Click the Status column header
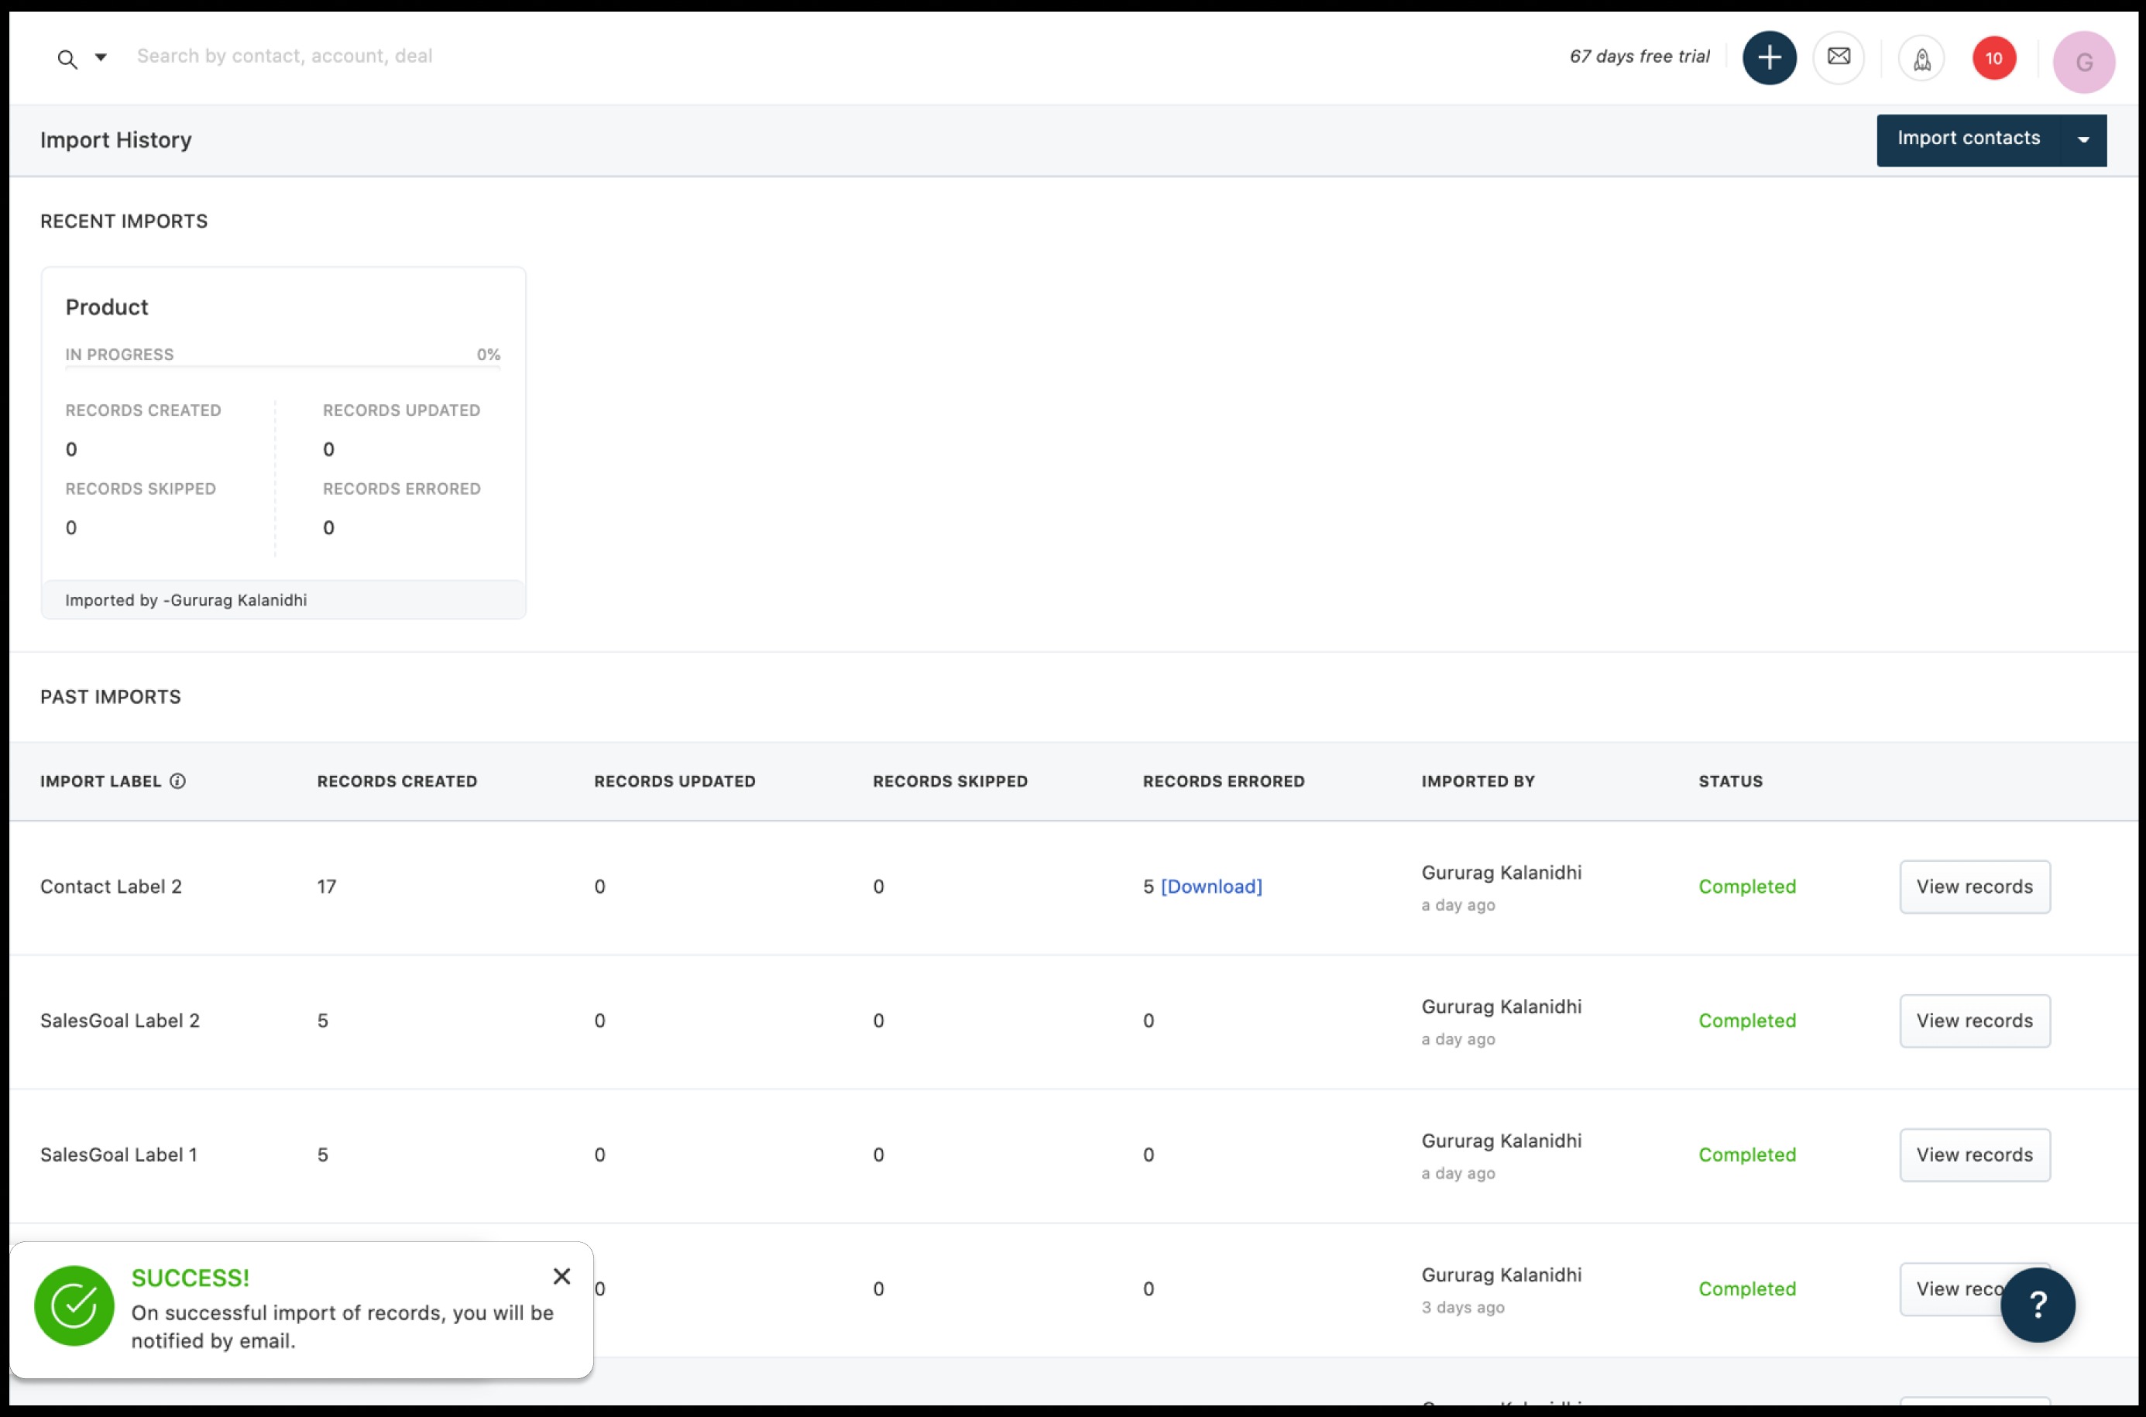 [x=1729, y=781]
